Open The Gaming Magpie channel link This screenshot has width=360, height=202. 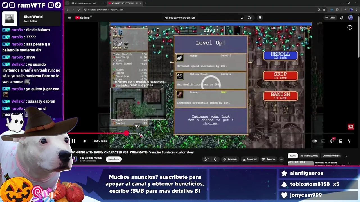(91, 158)
